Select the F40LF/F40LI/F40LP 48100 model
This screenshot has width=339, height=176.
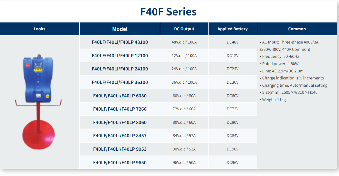click(x=120, y=42)
